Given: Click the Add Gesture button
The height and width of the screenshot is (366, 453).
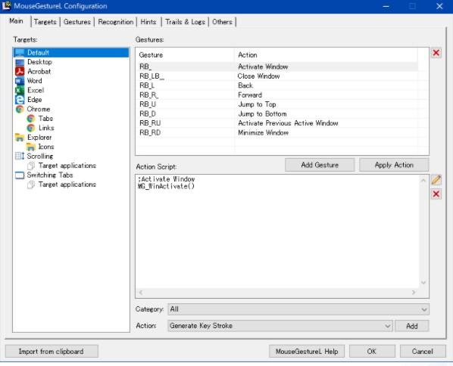Looking at the screenshot, I should click(320, 165).
